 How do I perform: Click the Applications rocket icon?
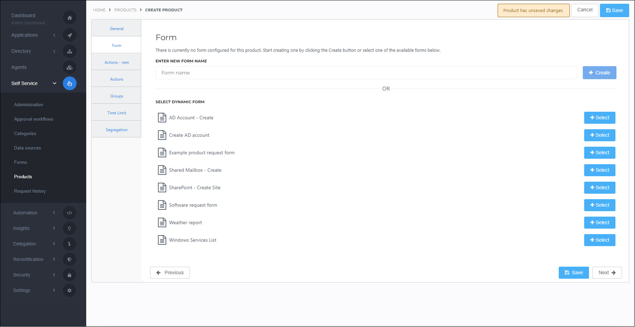[69, 35]
